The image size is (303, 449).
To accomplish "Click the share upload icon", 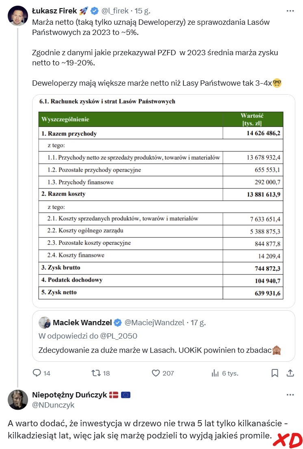I will (x=290, y=373).
